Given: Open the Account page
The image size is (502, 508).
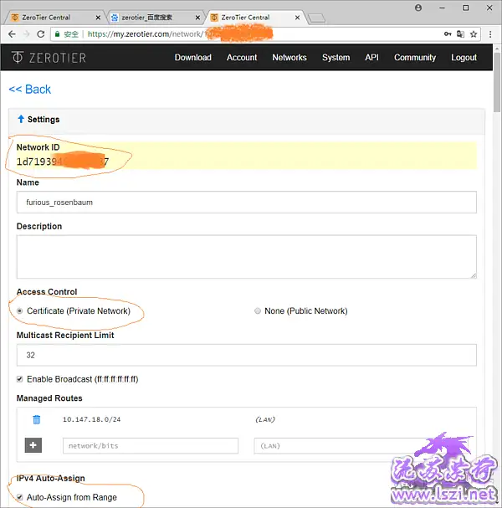Looking at the screenshot, I should (242, 58).
